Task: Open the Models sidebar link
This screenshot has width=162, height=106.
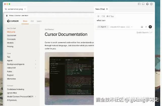Action: click(x=10, y=43)
